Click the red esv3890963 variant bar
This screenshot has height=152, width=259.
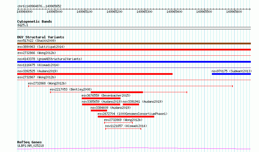click(134, 50)
